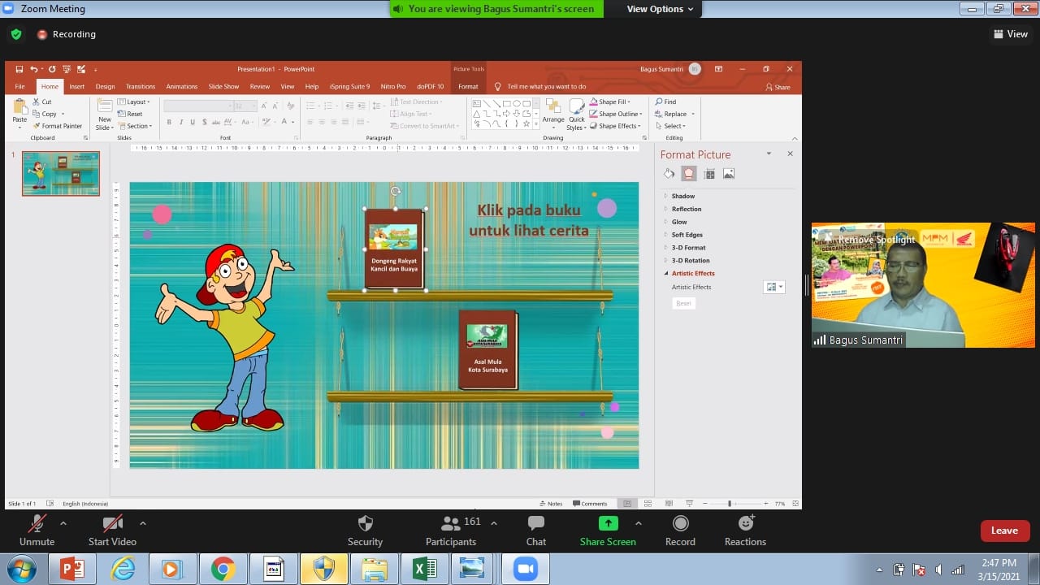1040x585 pixels.
Task: Open Shape Effects dropdown
Action: pyautogui.click(x=616, y=126)
